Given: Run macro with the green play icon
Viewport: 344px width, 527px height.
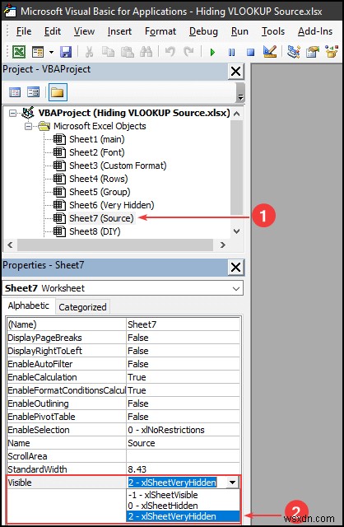Looking at the screenshot, I should pyautogui.click(x=212, y=52).
